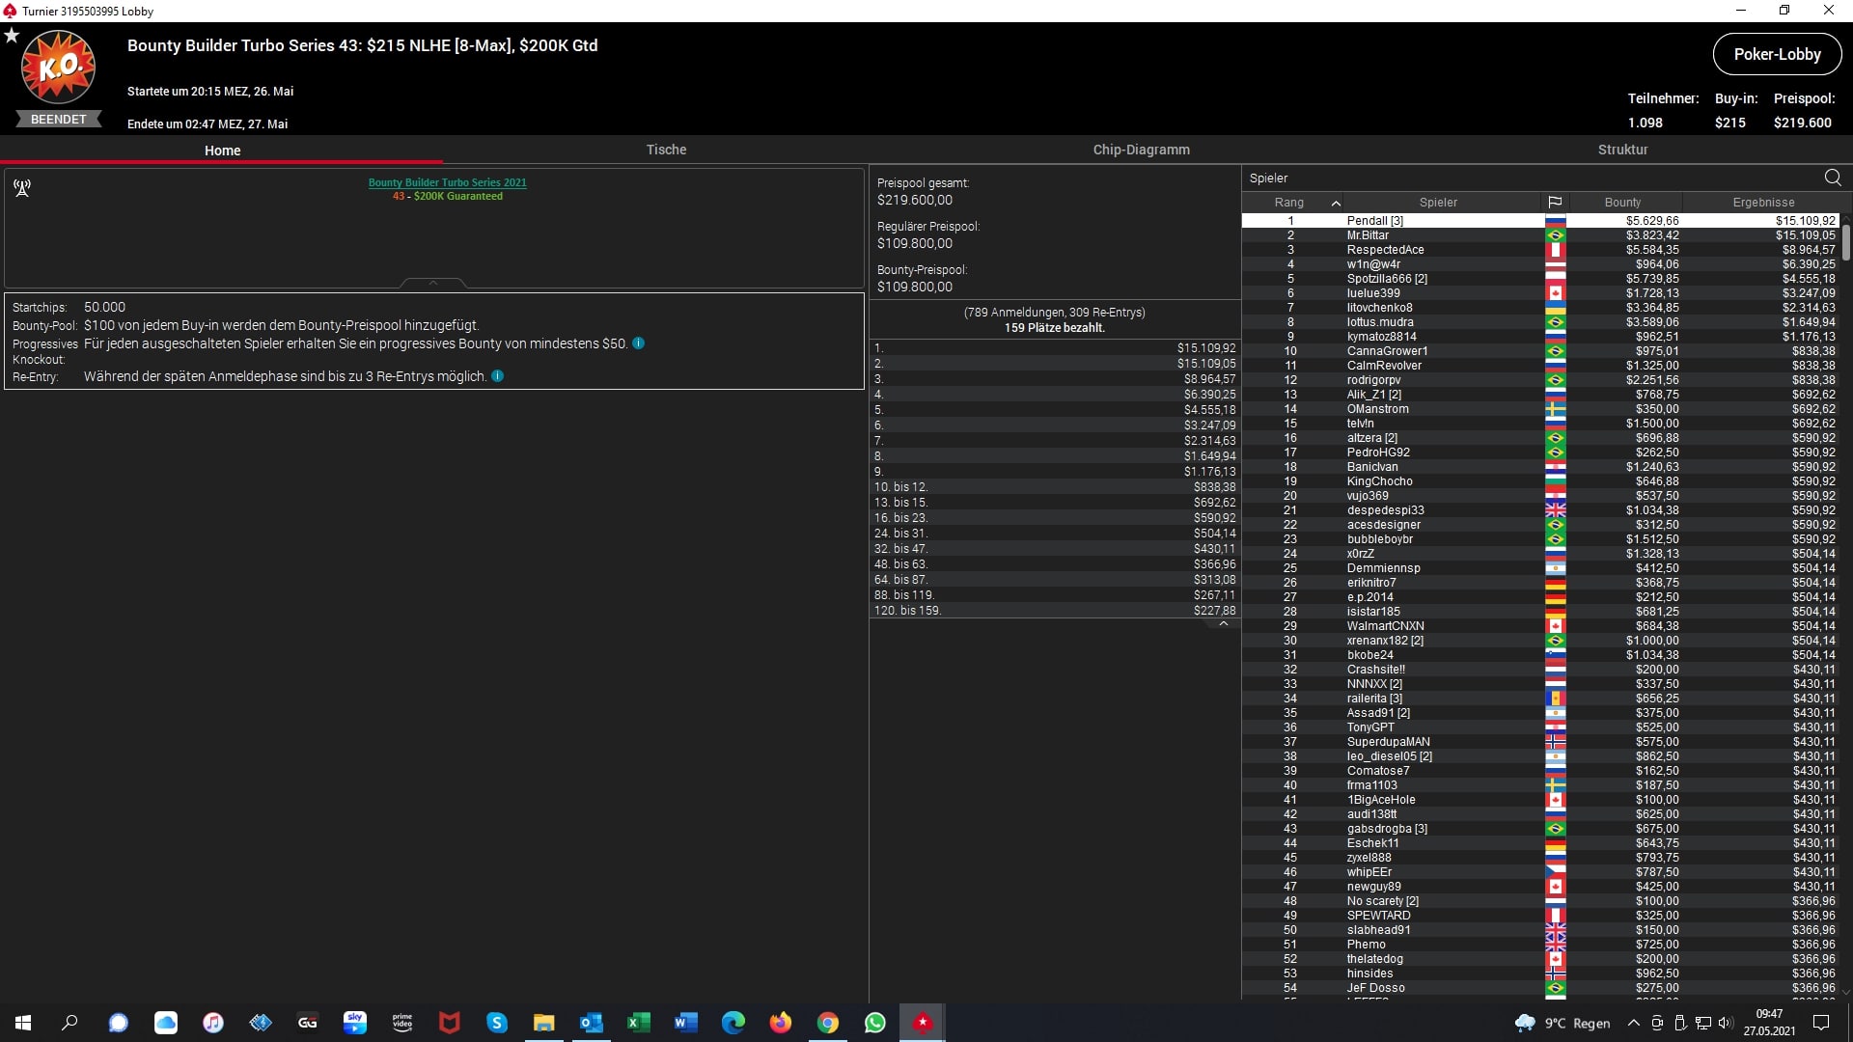
Task: Click the Poker-Lobby button
Action: [1776, 55]
